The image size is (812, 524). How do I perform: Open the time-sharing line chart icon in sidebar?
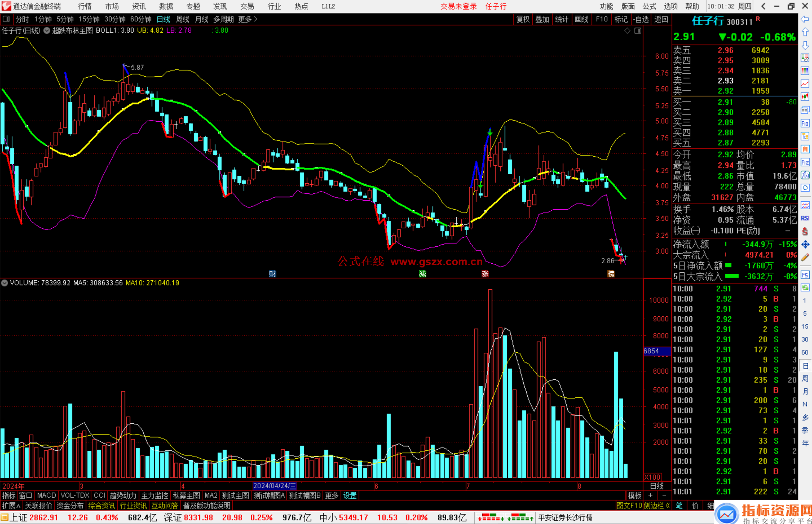click(805, 83)
